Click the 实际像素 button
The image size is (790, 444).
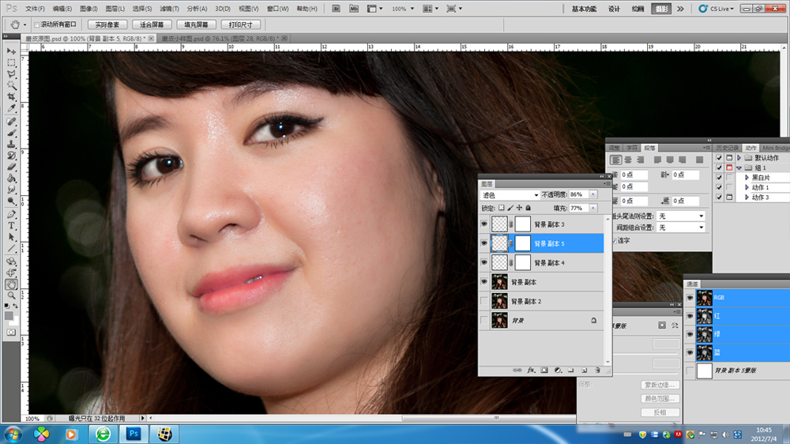tap(107, 24)
